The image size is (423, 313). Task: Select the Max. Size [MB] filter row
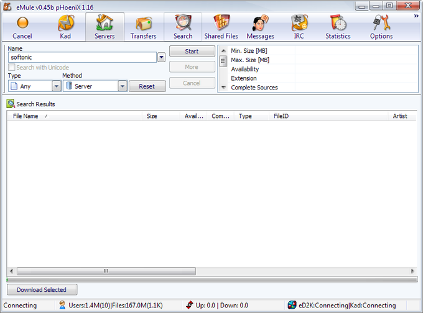(x=322, y=60)
